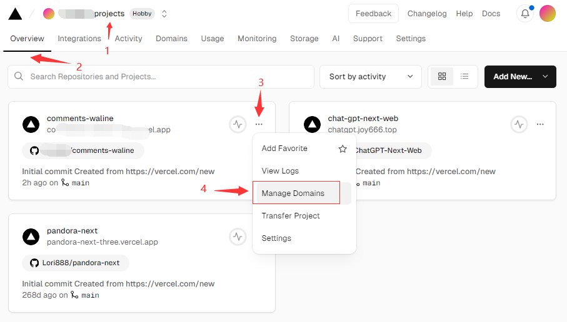Open the Storage tab
567x322 pixels.
pos(304,39)
